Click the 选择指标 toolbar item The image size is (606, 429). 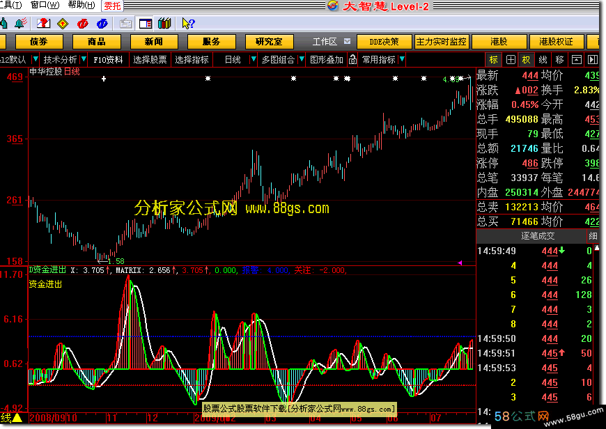[192, 59]
